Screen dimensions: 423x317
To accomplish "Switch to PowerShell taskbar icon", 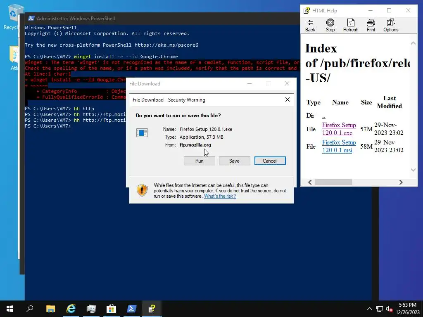I will tap(131, 309).
